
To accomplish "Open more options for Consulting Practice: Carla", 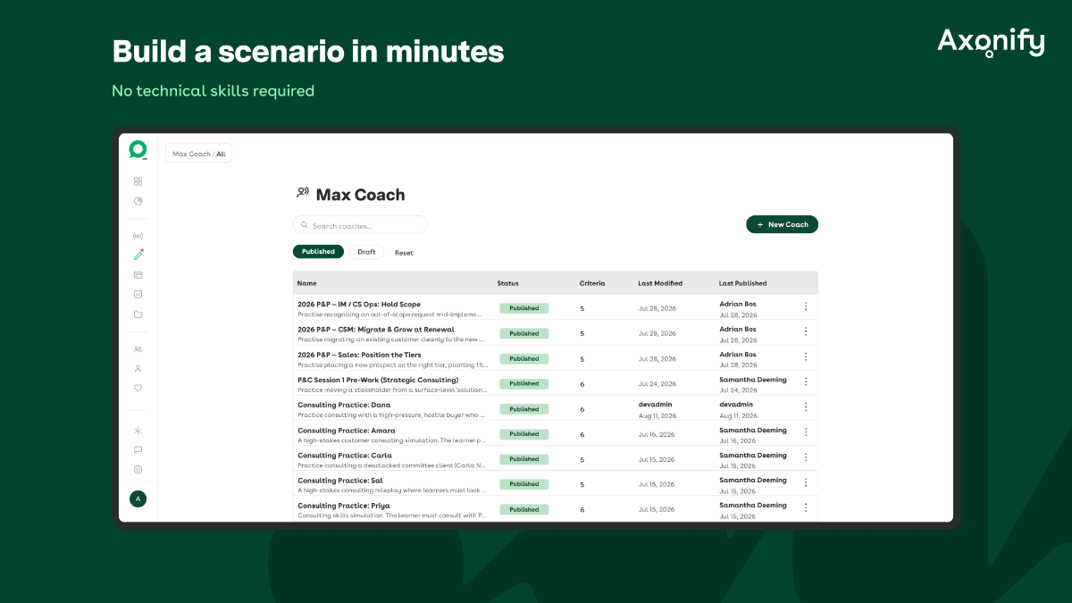I will (x=805, y=456).
